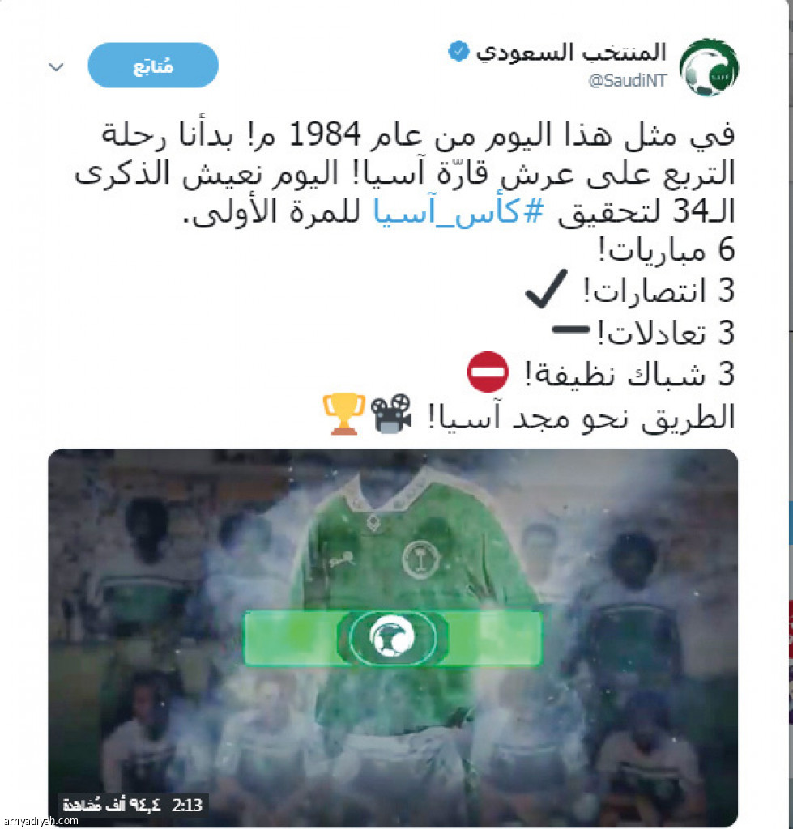Image resolution: width=793 pixels, height=829 pixels.
Task: Click the dash emoji after تعادلات
Action: pyautogui.click(x=571, y=329)
